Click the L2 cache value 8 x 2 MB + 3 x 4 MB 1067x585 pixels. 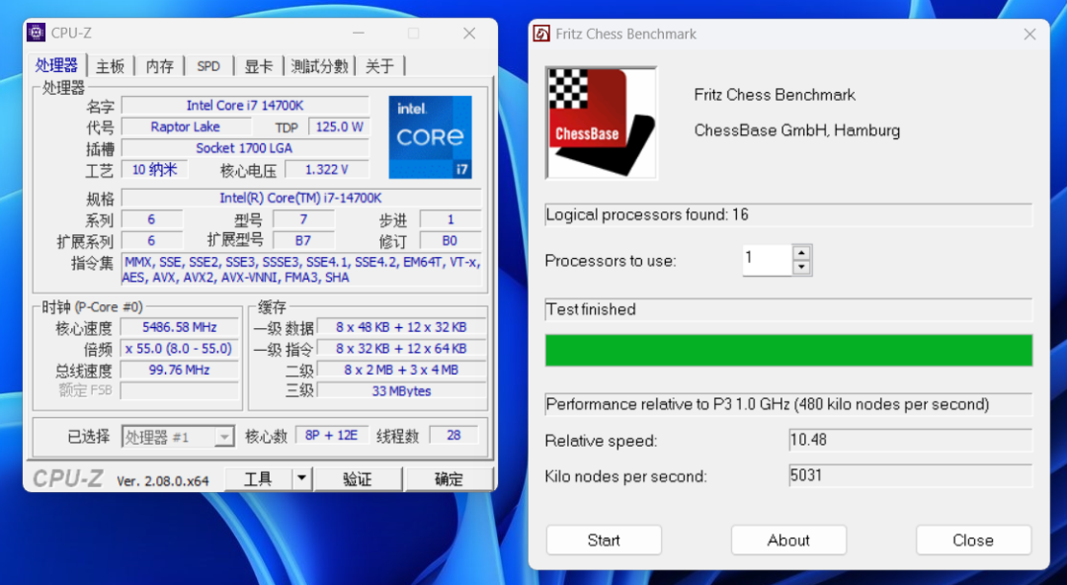pos(401,370)
